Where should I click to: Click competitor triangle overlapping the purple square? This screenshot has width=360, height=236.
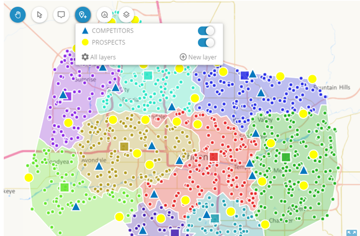click(63, 94)
